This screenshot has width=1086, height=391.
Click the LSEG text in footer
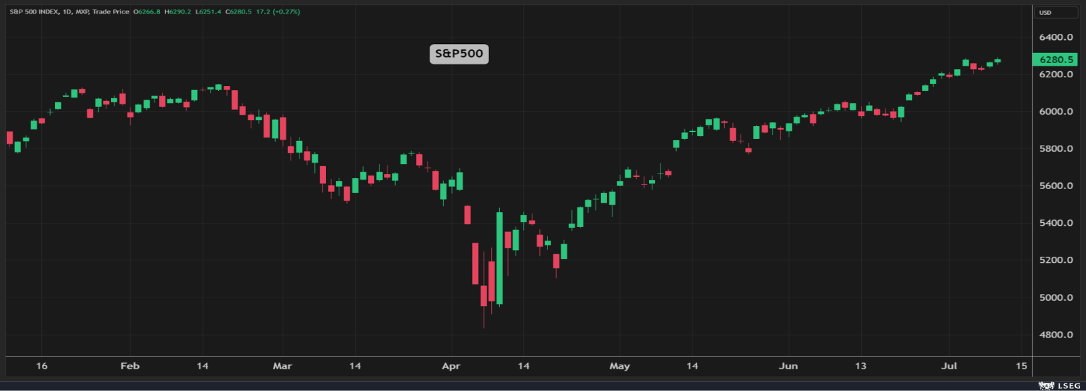pyautogui.click(x=1069, y=386)
